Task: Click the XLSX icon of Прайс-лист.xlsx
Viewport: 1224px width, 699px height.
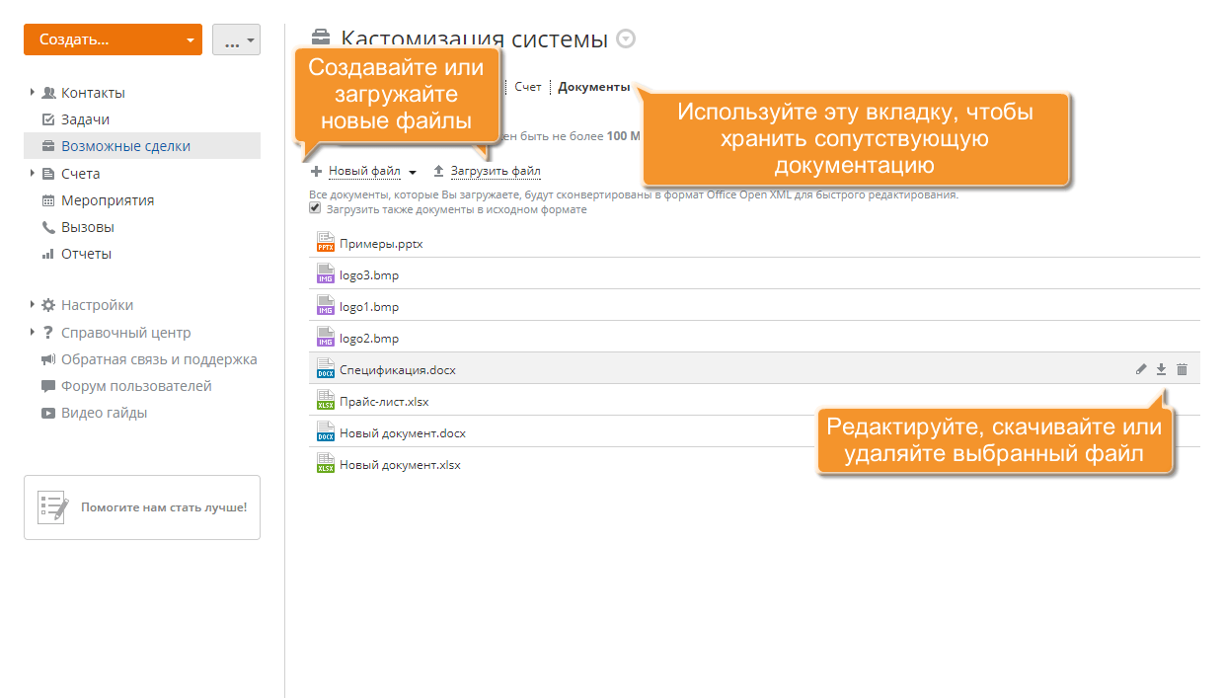Action: [326, 400]
